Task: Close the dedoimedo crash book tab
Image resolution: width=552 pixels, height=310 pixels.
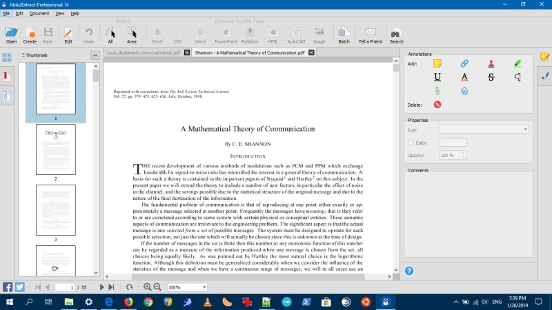Action: [187, 52]
